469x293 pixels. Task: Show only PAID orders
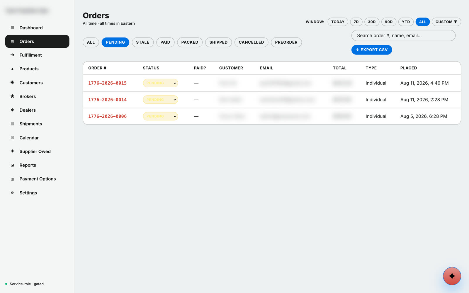pyautogui.click(x=165, y=42)
